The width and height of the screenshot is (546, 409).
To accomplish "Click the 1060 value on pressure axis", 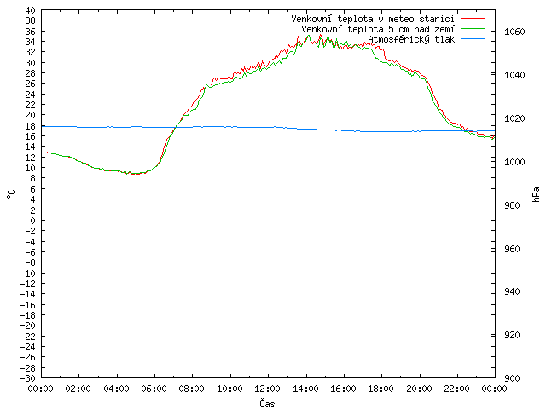I will tap(514, 32).
